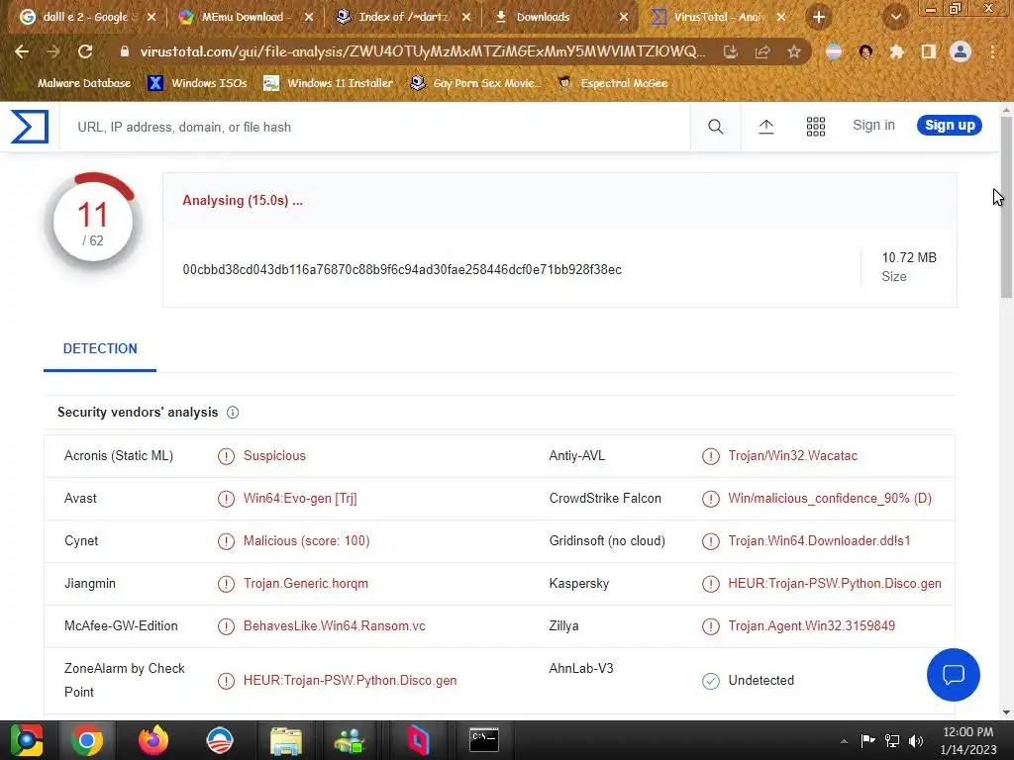
Task: Click the page vertical scrollbar thumb
Action: coord(1006,207)
